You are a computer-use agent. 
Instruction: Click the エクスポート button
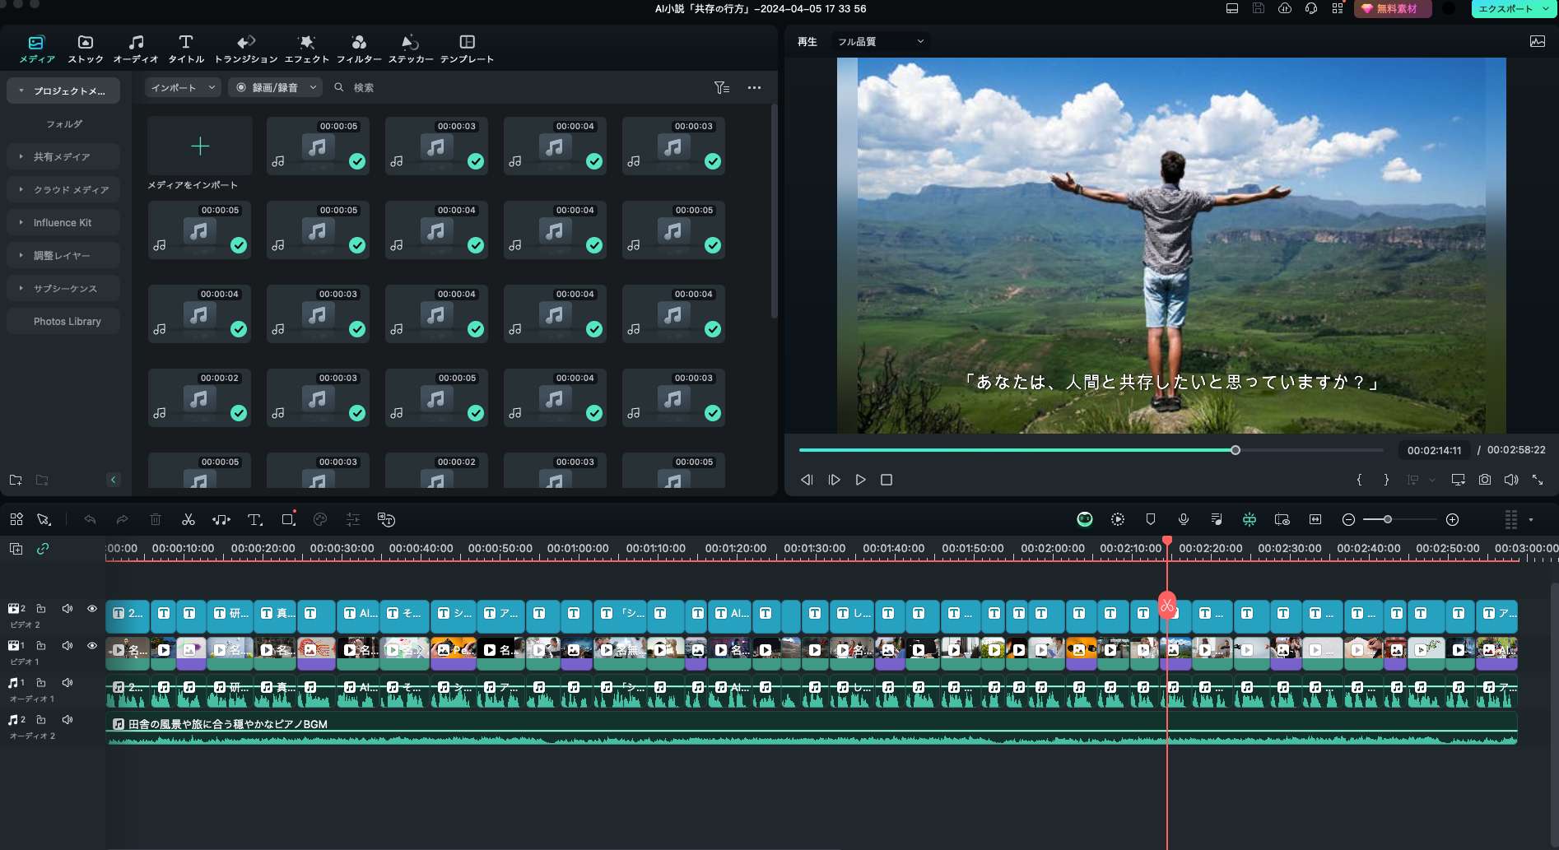(1514, 8)
